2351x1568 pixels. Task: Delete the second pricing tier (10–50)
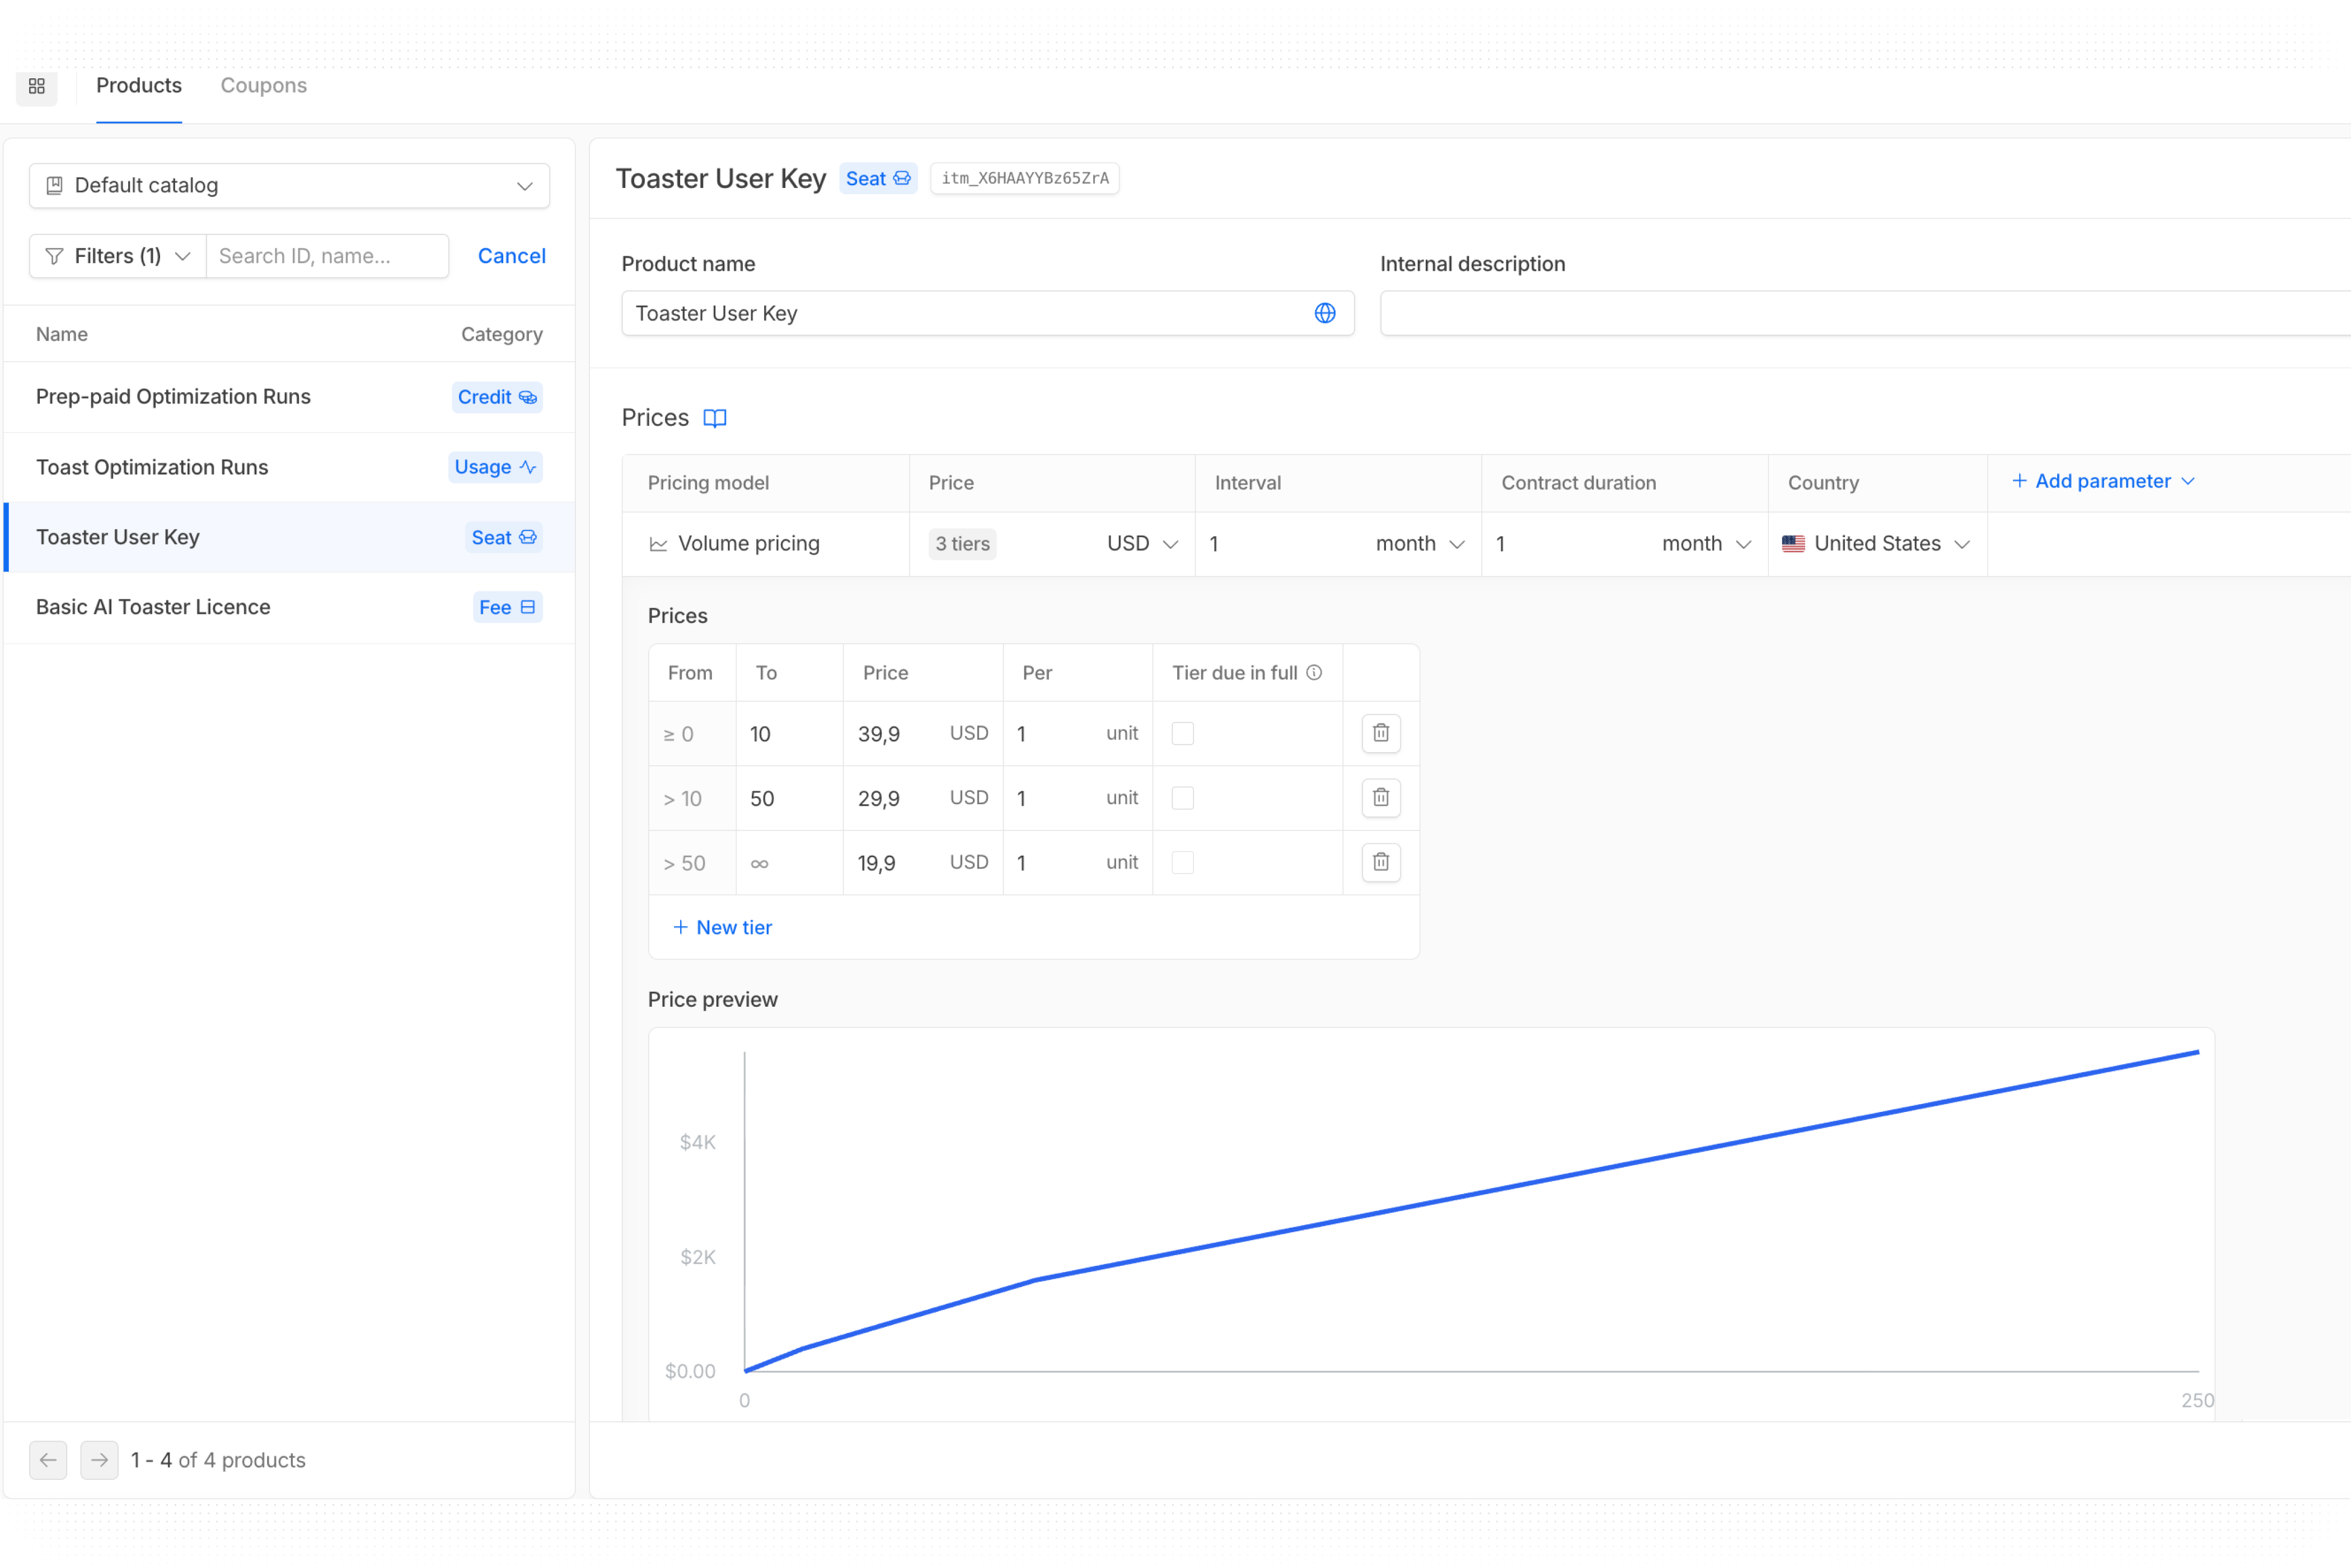(1380, 797)
